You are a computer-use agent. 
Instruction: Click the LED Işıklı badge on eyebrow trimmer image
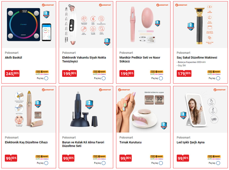[38, 115]
